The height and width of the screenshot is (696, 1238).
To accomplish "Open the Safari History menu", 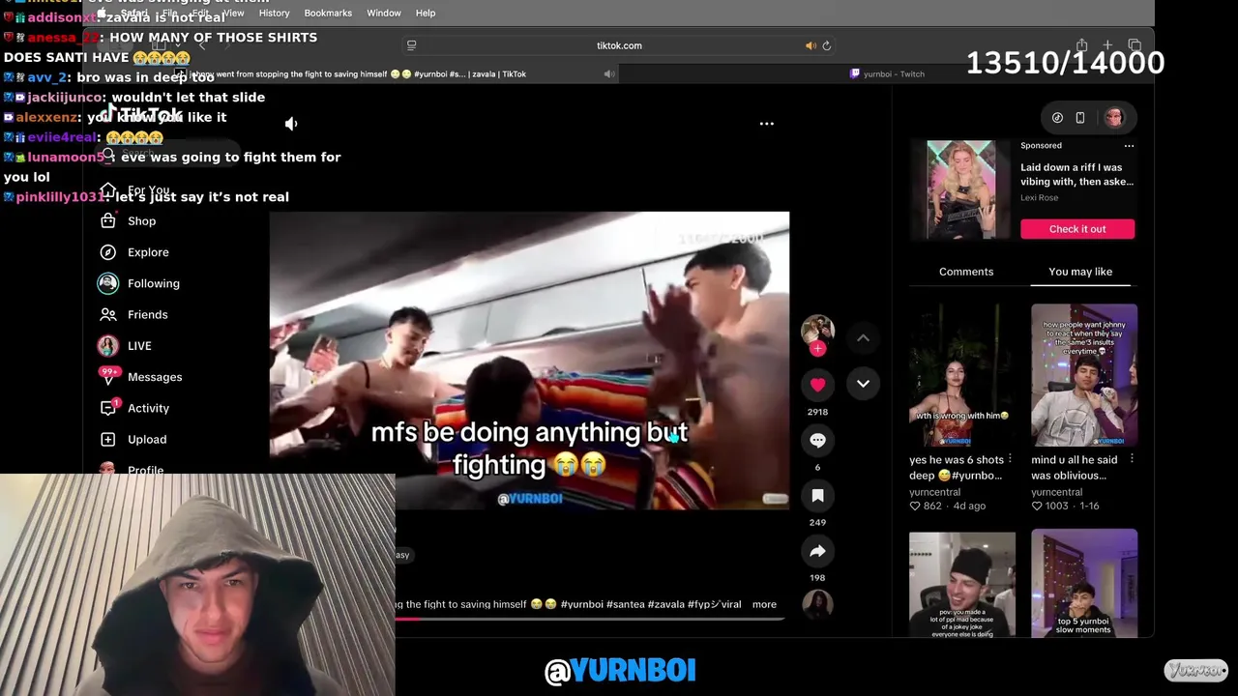I will click(274, 13).
